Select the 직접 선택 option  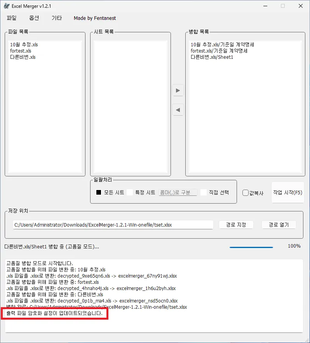(204, 192)
